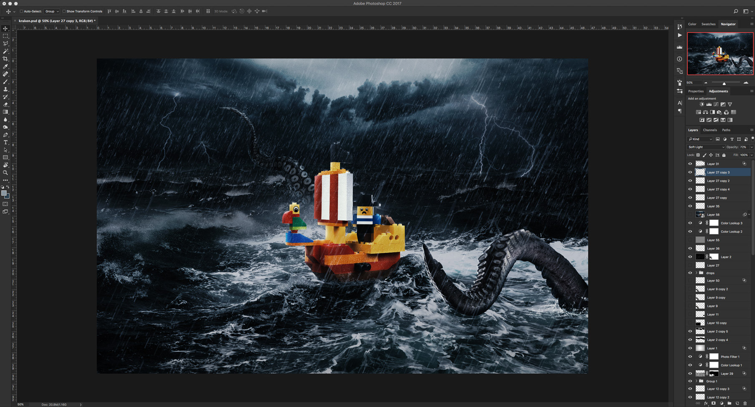Hide Layer 31 visibility eye
The height and width of the screenshot is (407, 755).
click(x=690, y=164)
